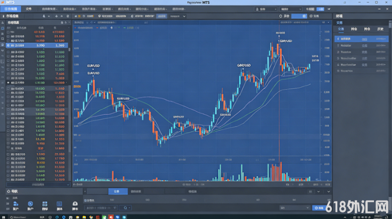Open timeframe dropdown in chart toolbar
The height and width of the screenshot is (219, 392).
tap(178, 16)
